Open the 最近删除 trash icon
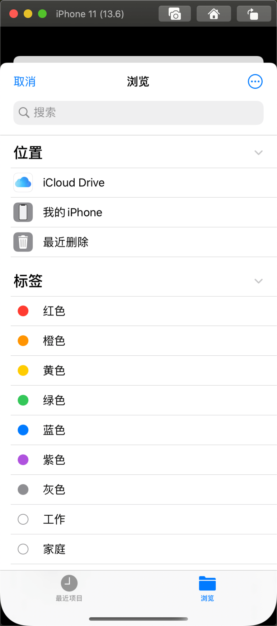277x626 pixels. point(23,242)
